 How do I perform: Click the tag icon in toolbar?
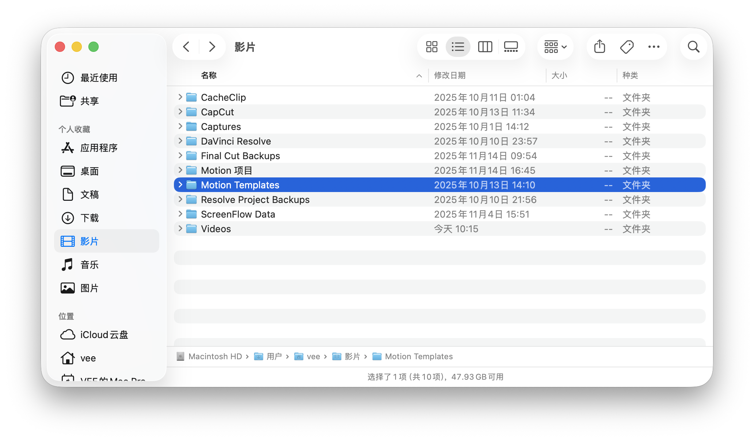(627, 47)
